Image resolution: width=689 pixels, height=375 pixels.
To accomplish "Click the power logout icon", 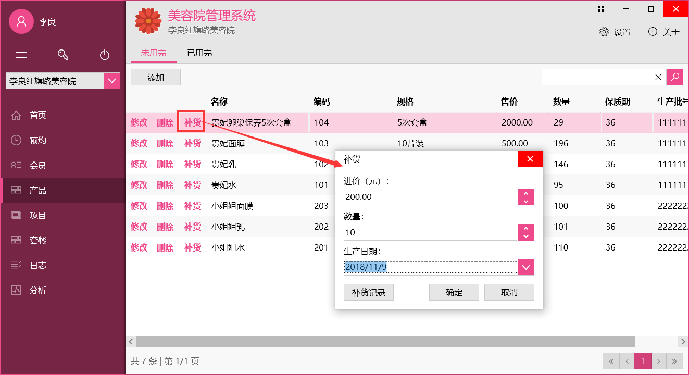I will coord(105,55).
